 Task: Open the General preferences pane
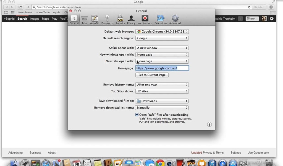click(x=74, y=20)
